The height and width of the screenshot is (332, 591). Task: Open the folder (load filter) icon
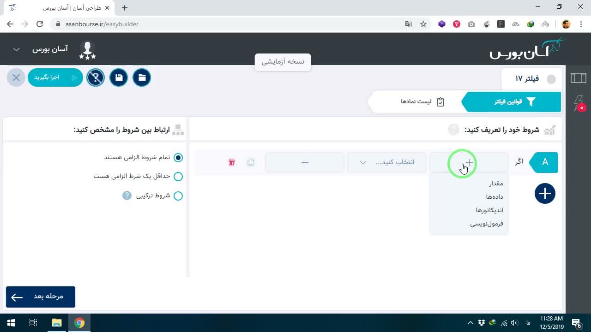tap(142, 77)
